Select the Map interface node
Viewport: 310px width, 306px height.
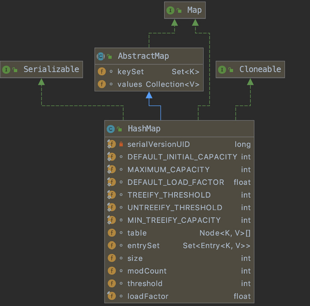point(194,10)
